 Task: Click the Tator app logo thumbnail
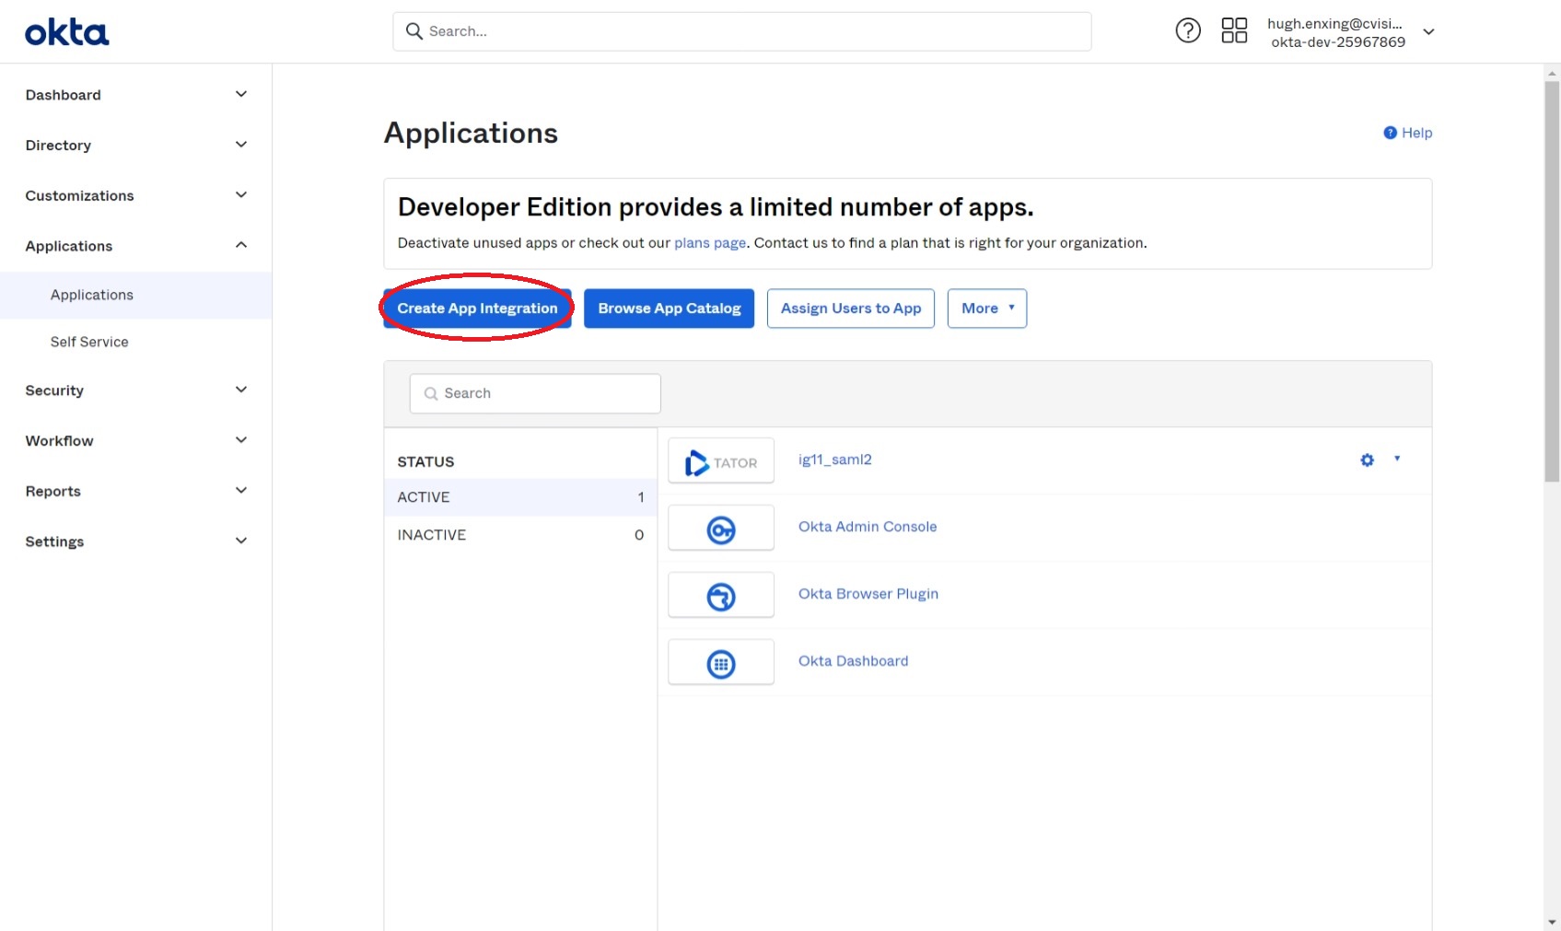pyautogui.click(x=721, y=461)
